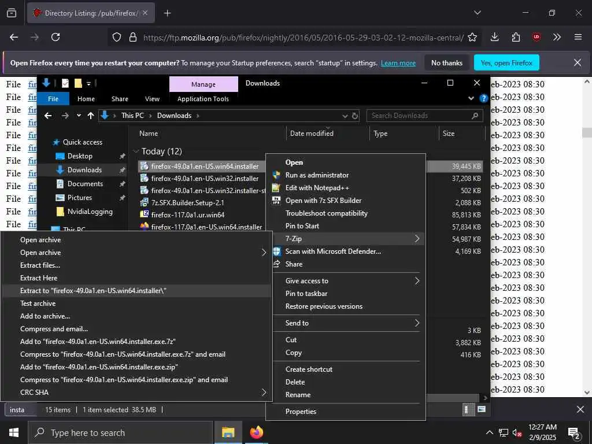
Task: Click the Learn more link
Action: pos(398,63)
